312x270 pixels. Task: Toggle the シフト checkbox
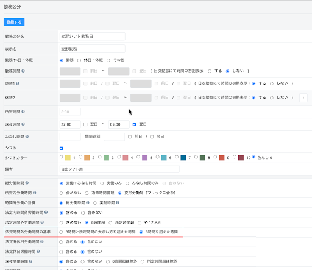point(61,148)
